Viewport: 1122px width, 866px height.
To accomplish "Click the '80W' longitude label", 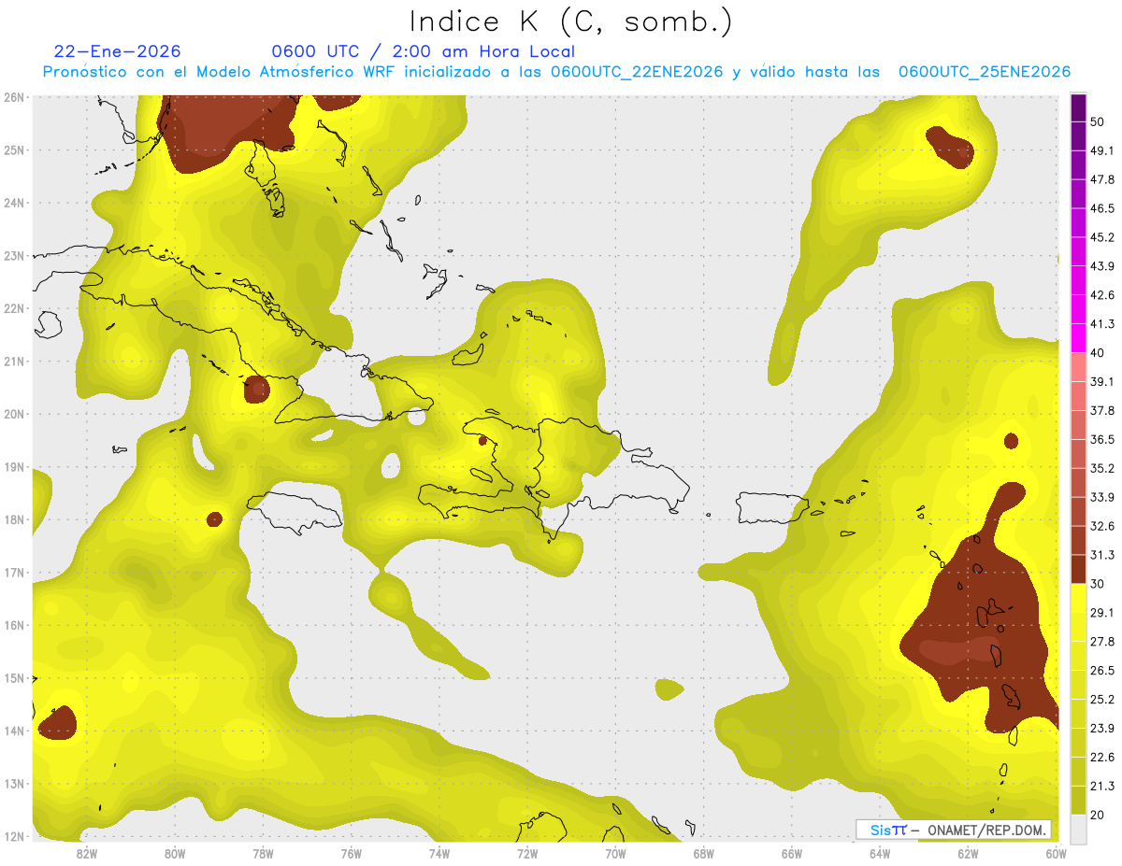I will pyautogui.click(x=175, y=853).
